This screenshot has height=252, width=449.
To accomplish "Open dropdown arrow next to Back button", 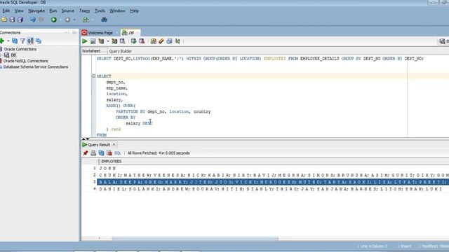I will pos(61,20).
